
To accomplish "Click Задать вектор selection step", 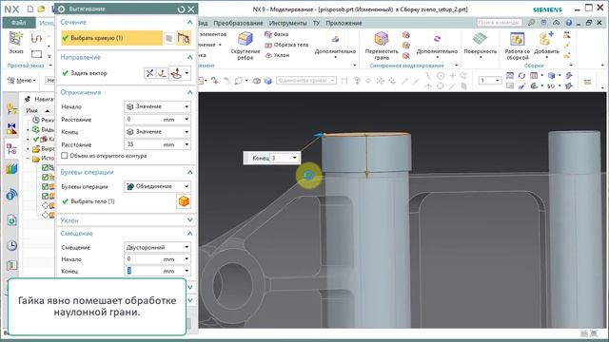I will point(85,73).
